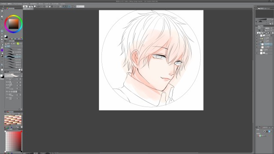Image resolution: width=274 pixels, height=154 pixels.
Task: Toggle the blue Layer color effect in Layer Property
Action: [x=269, y=131]
